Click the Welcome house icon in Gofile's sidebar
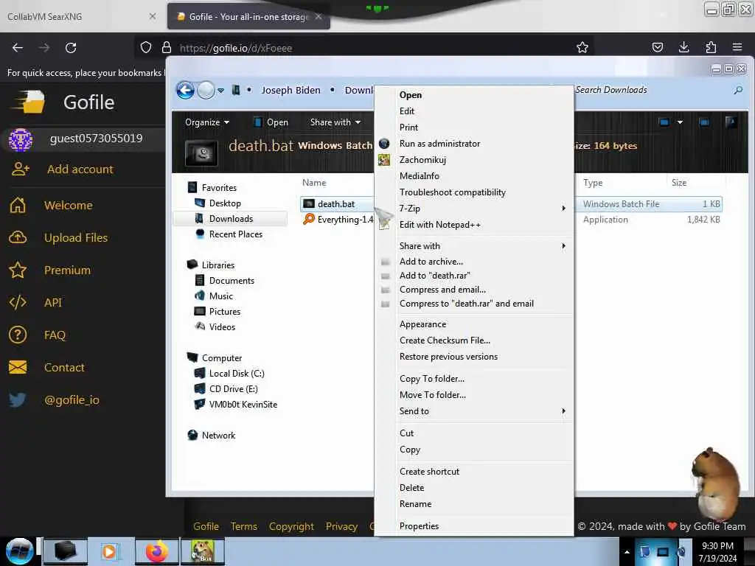The height and width of the screenshot is (566, 755). 18,205
